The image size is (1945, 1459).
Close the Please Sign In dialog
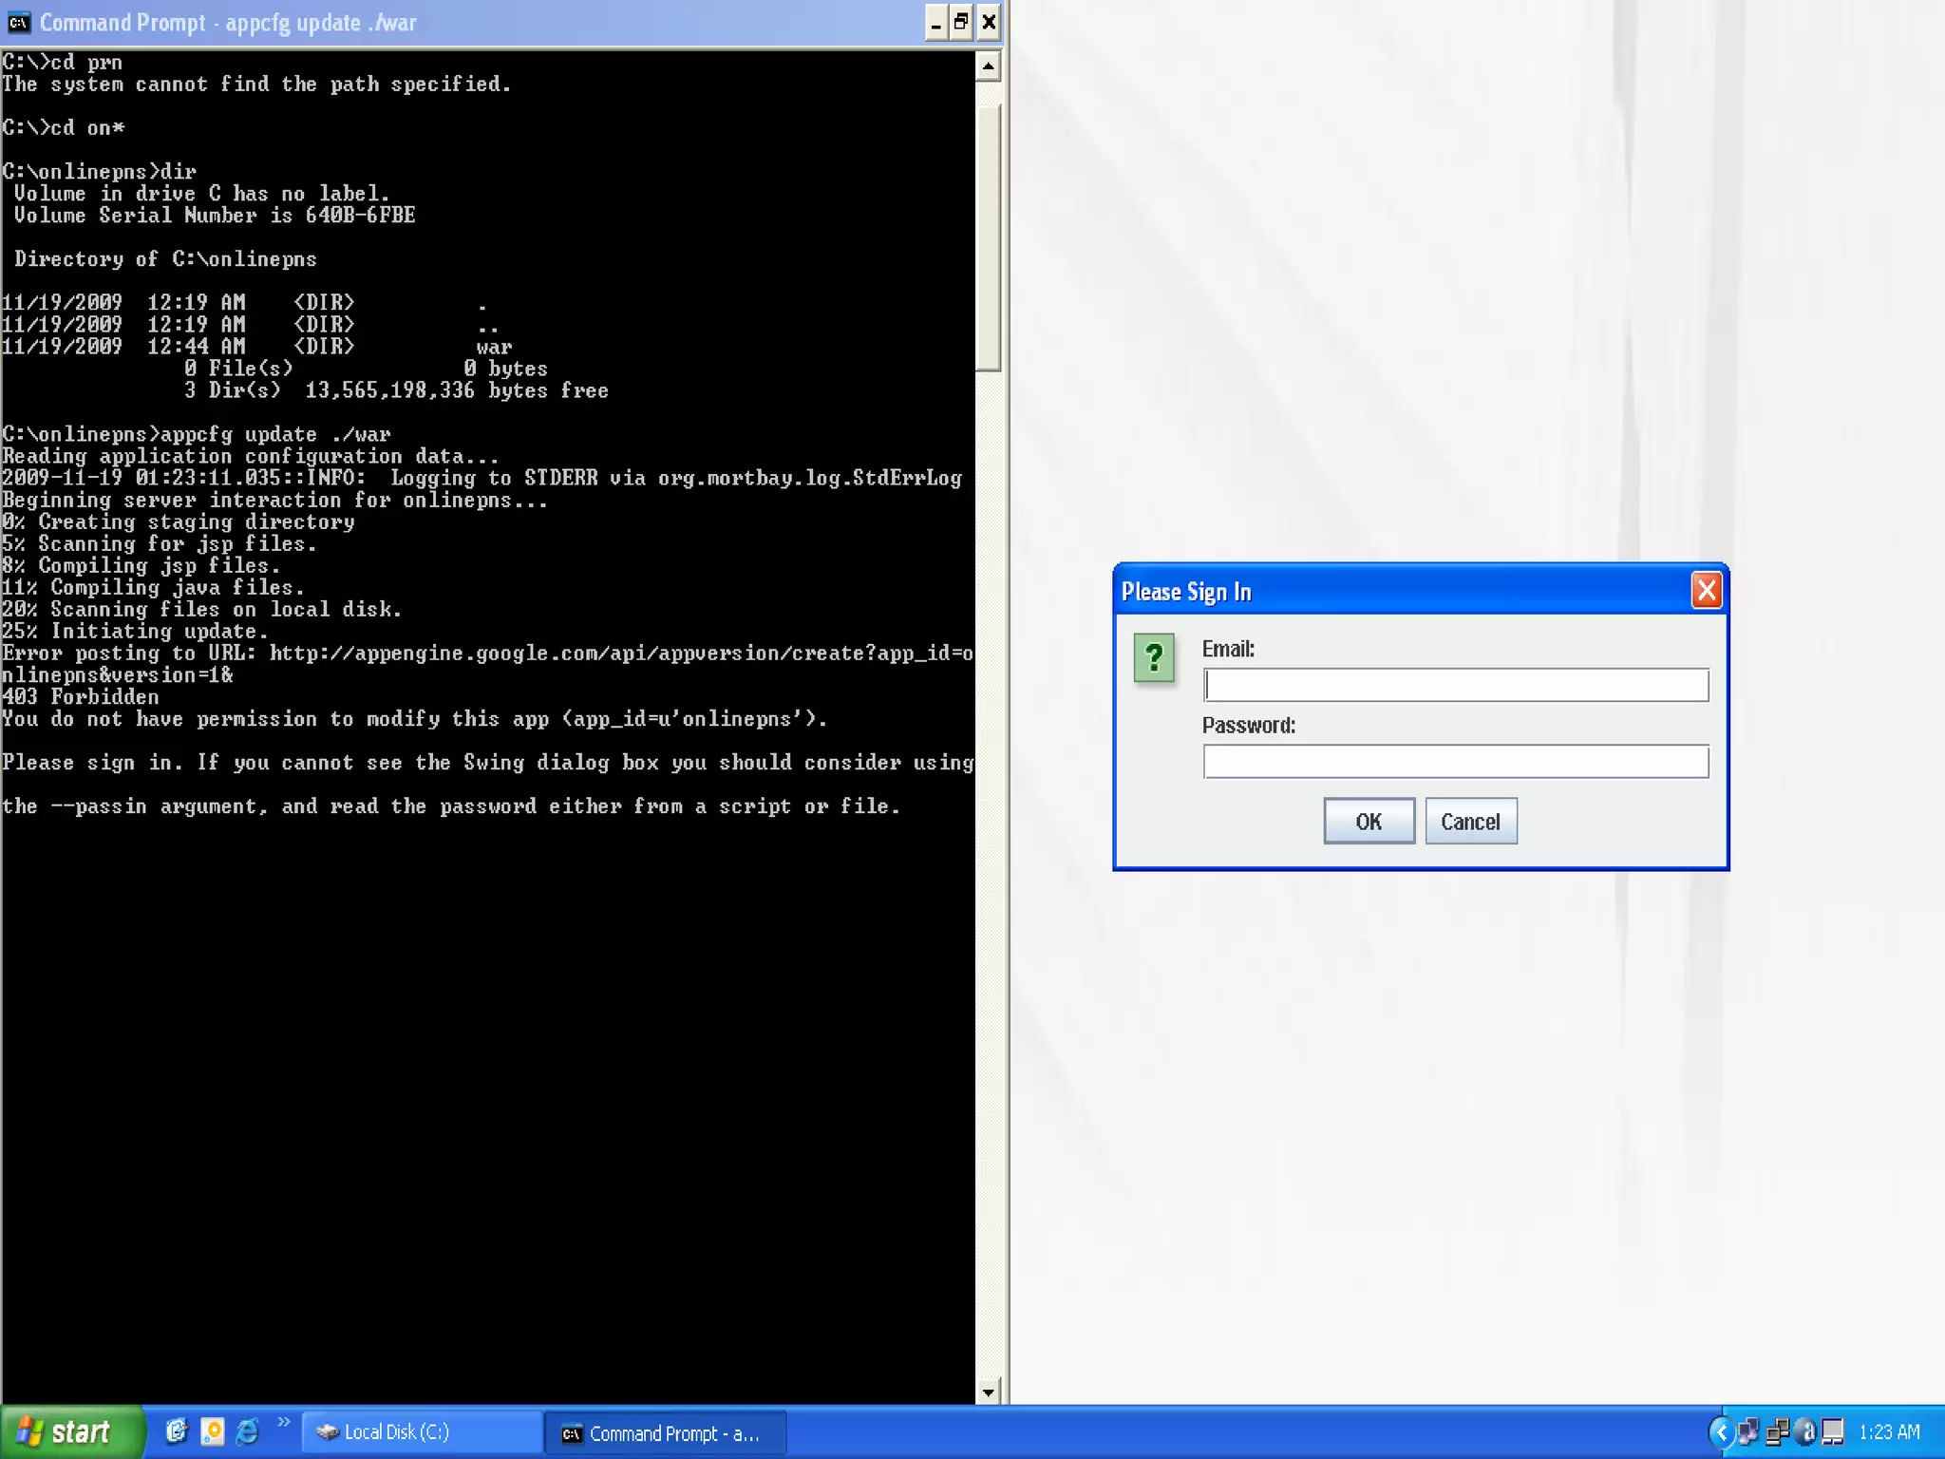[x=1706, y=591]
